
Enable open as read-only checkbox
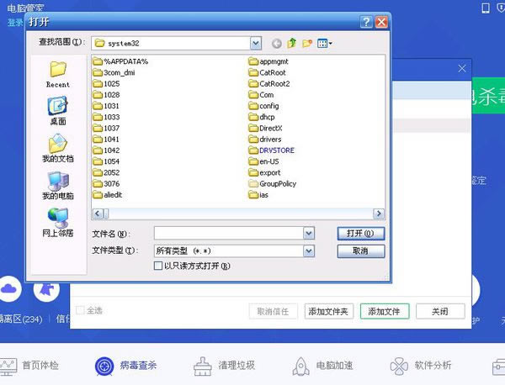coord(158,266)
